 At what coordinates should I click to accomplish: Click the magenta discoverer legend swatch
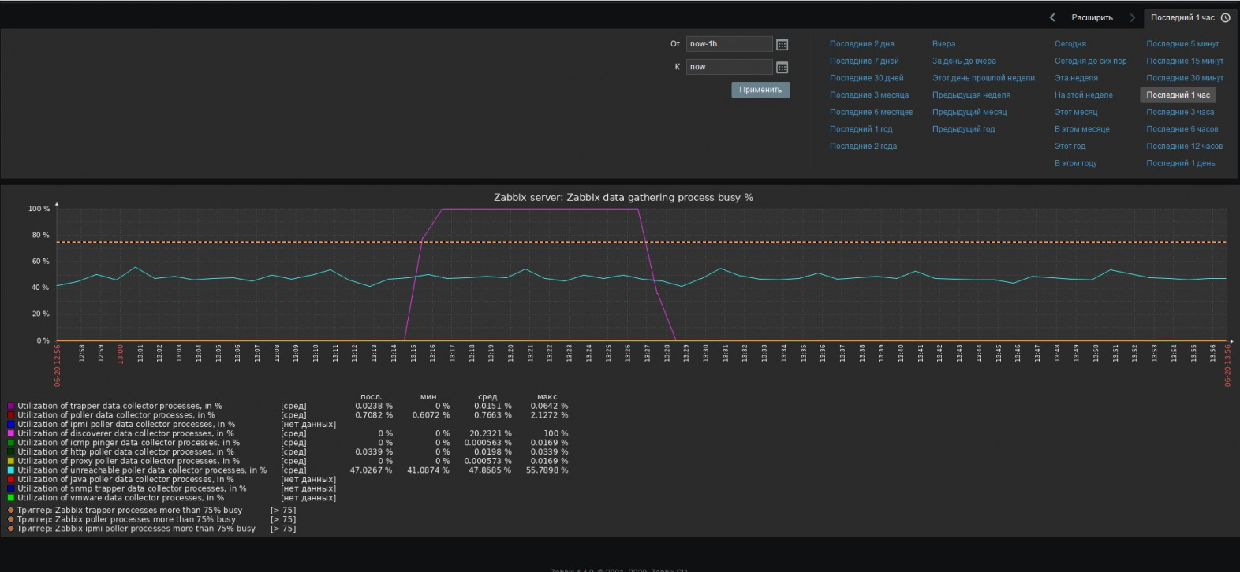pyautogui.click(x=11, y=433)
